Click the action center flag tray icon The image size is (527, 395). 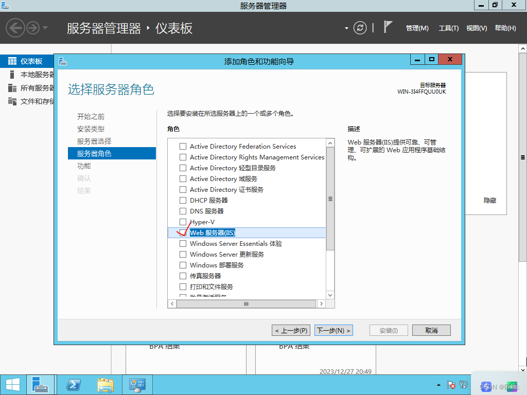[x=451, y=385]
